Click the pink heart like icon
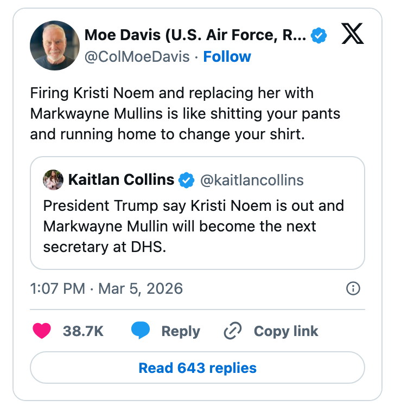Screen dimensions: 395x413 pos(42,331)
